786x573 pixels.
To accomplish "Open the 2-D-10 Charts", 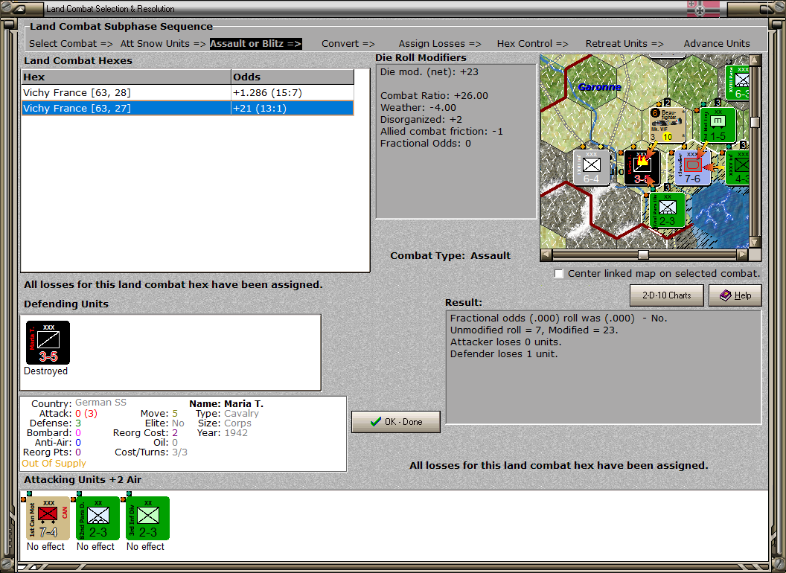I will click(x=667, y=295).
